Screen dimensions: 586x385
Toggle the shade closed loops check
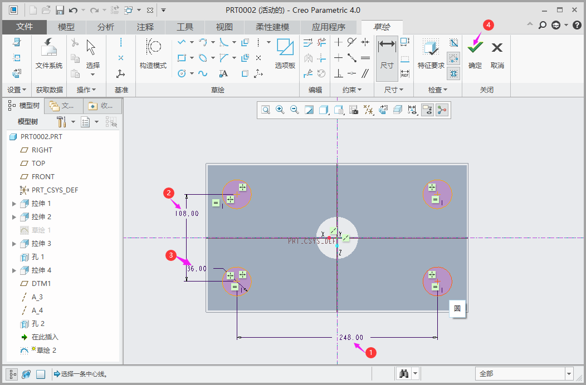(x=454, y=43)
